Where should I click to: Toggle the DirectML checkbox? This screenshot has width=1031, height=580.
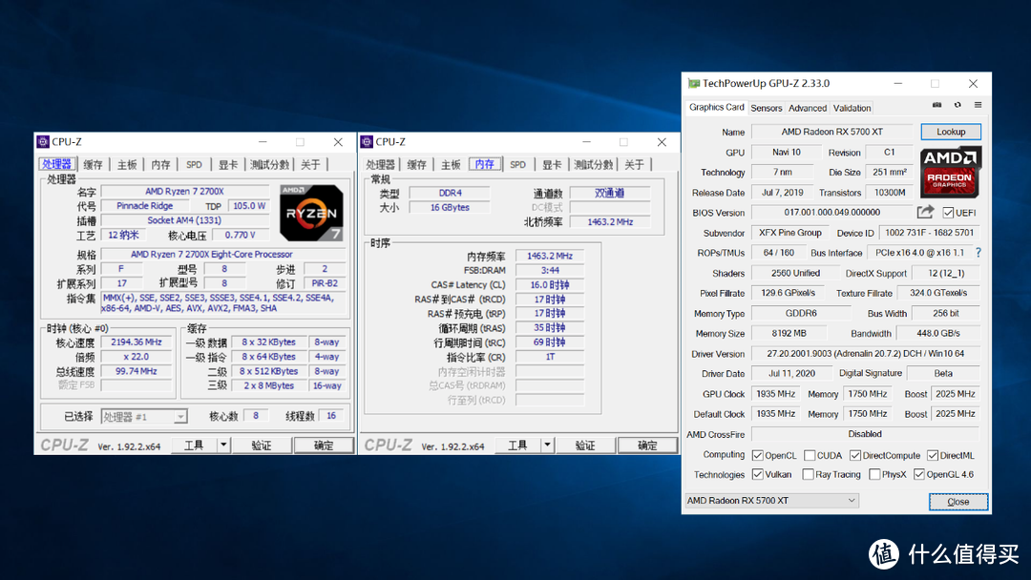tap(933, 455)
